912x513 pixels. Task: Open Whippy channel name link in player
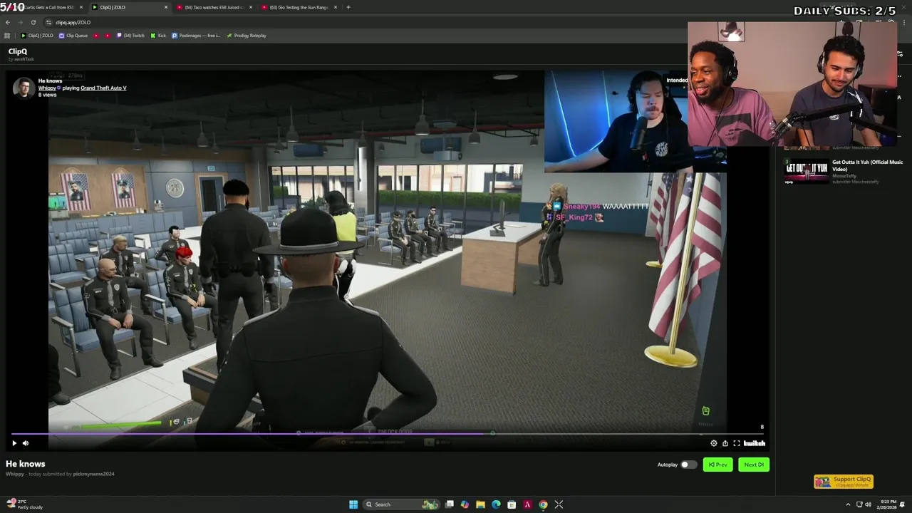coord(46,88)
